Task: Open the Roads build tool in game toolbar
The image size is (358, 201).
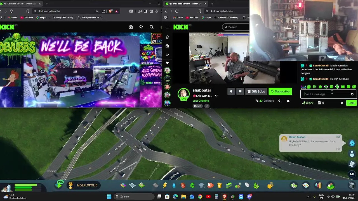Action: 156,185
